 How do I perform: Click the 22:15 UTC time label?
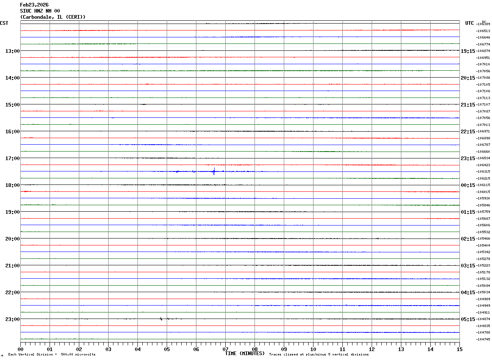point(468,131)
